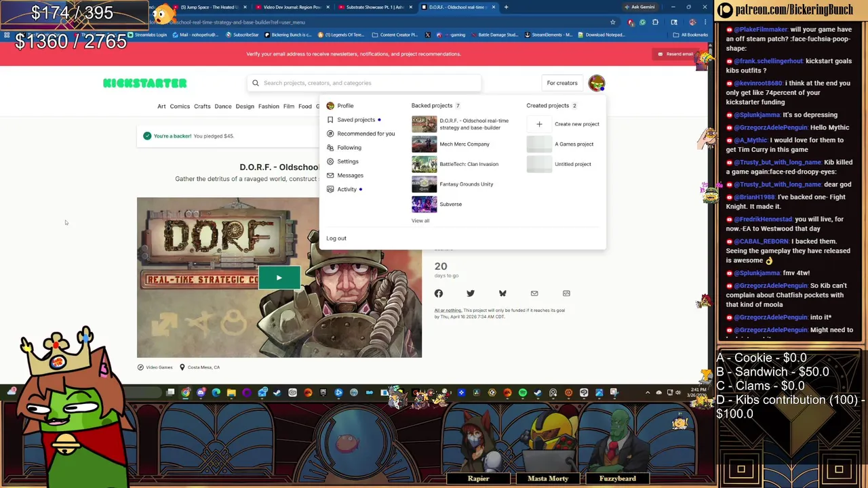Click the Costa Mesa, CA location tag
Screen dimensions: 868x488
point(199,367)
